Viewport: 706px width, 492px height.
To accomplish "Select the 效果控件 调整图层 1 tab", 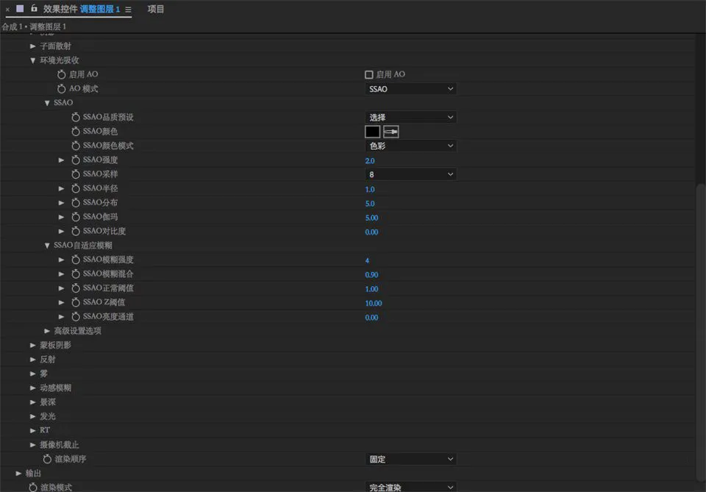I will tap(81, 10).
